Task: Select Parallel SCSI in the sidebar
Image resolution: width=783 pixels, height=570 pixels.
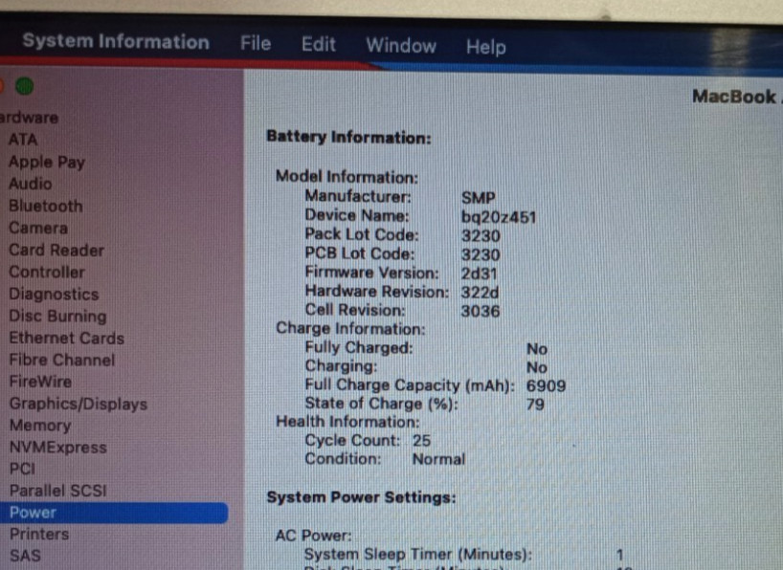Action: pos(58,490)
